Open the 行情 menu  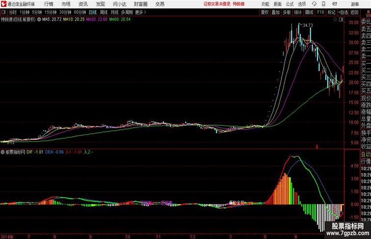tap(49, 4)
